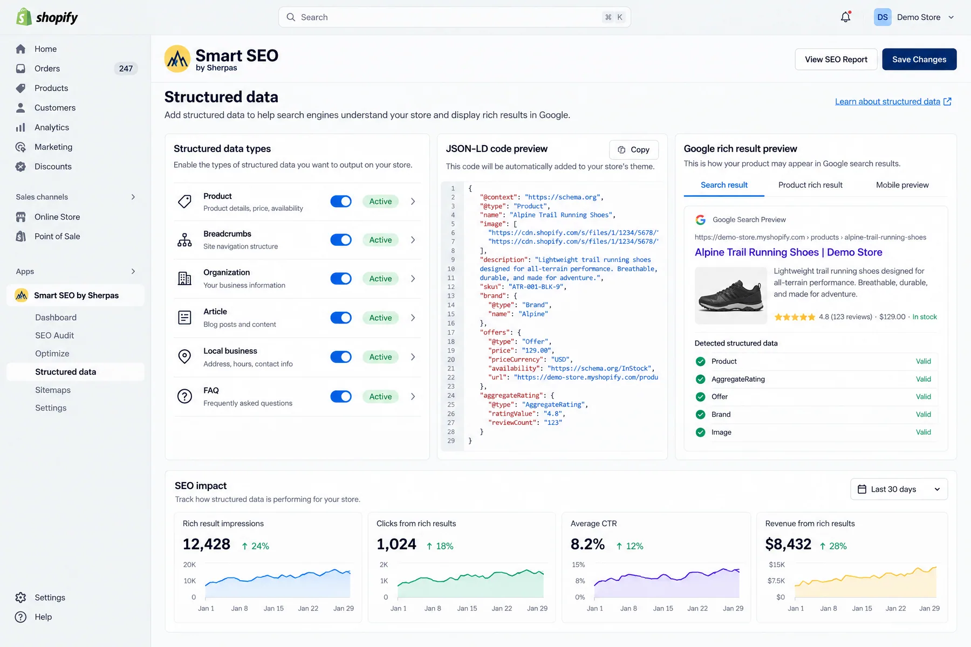Click the running shoe product thumbnail
Screen dimensions: 971x647
click(x=730, y=295)
